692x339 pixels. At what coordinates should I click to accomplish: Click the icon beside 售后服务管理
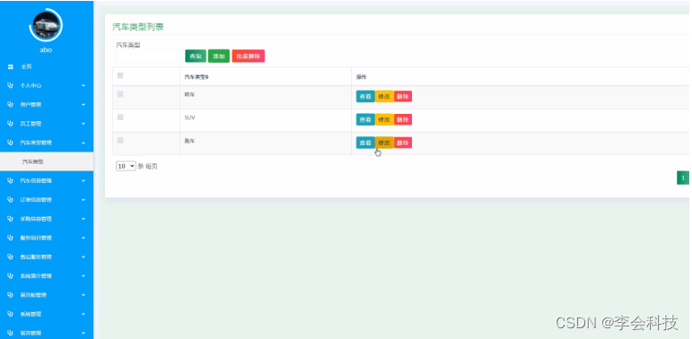11,256
